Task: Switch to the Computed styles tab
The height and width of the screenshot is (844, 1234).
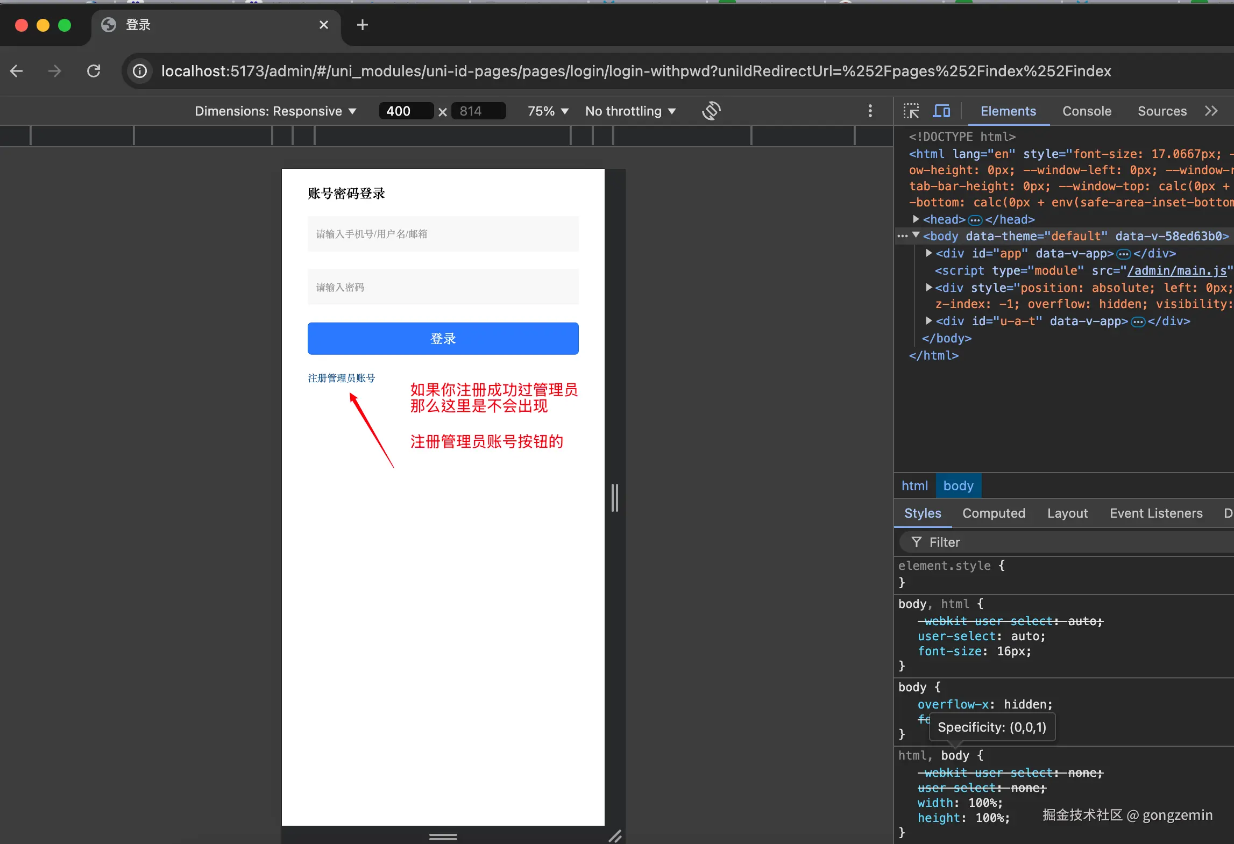Action: (x=993, y=513)
